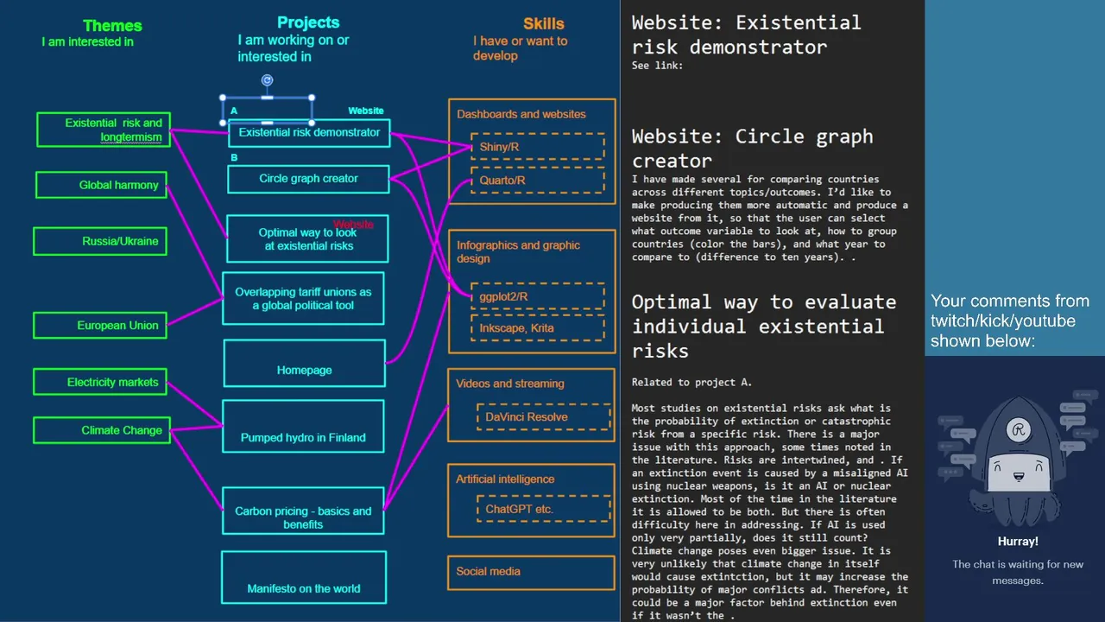Click the Videos and streaming group label

pyautogui.click(x=510, y=384)
